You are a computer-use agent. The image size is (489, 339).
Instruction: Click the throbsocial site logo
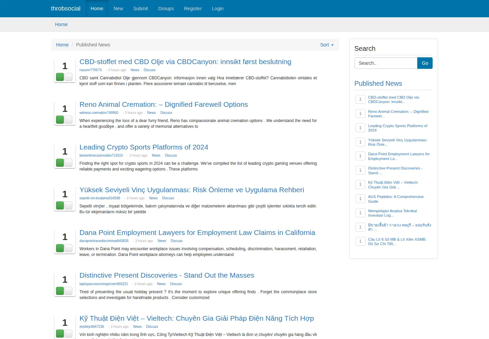(x=66, y=8)
